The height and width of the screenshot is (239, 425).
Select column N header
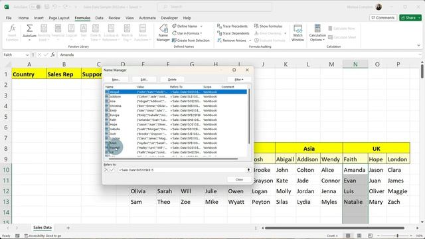coord(355,64)
